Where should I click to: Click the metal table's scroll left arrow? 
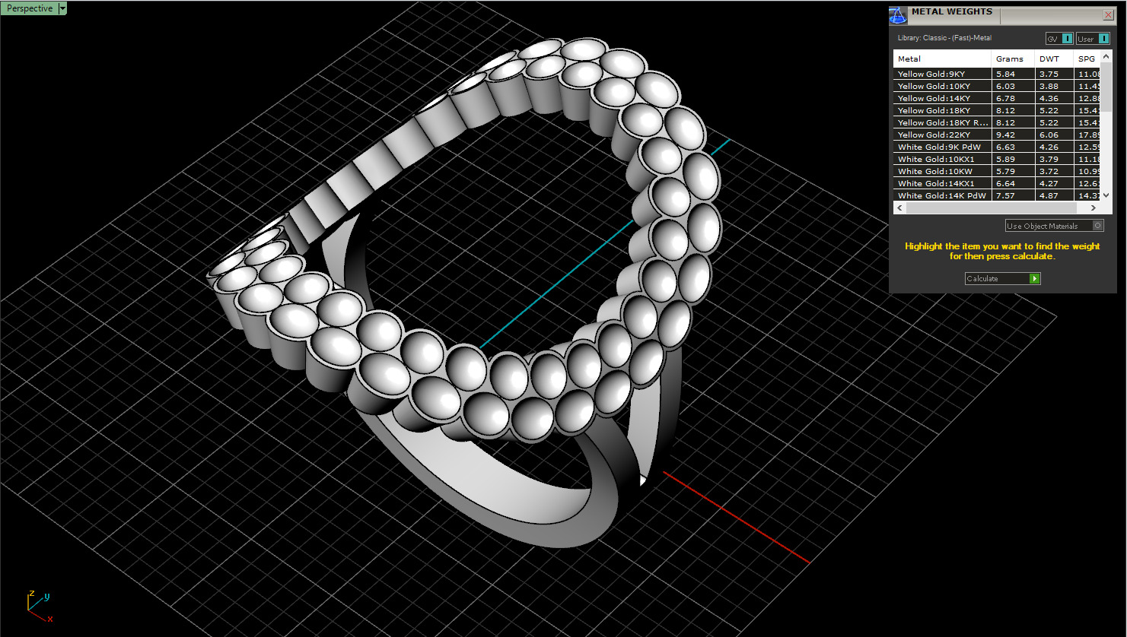pyautogui.click(x=900, y=208)
